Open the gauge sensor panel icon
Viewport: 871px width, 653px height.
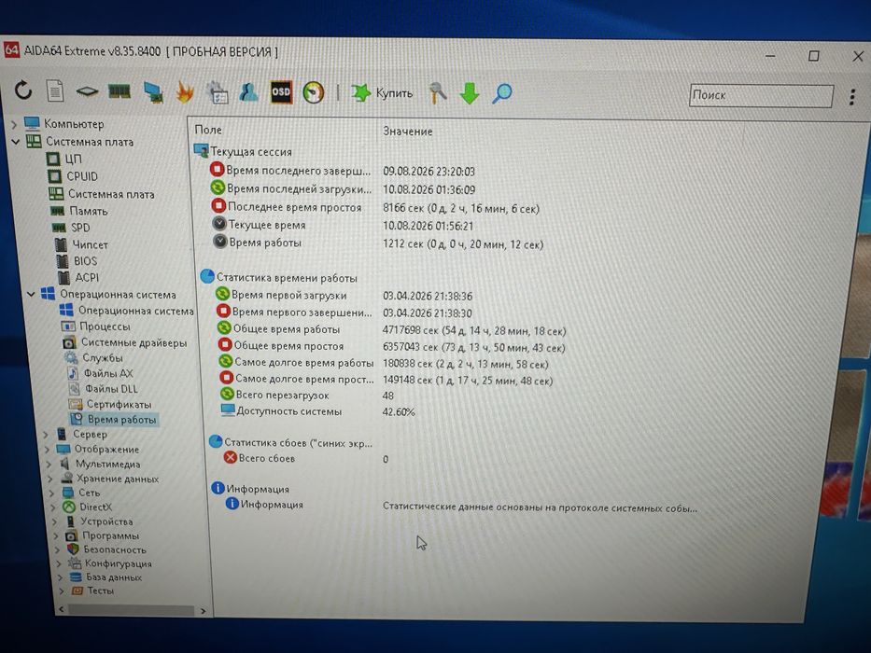[314, 92]
